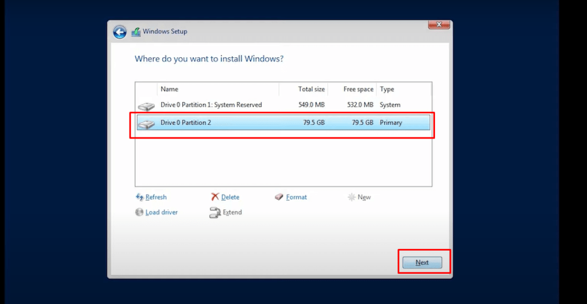Viewport: 587px width, 304px height.
Task: Click the Free space column header
Action: (353, 89)
